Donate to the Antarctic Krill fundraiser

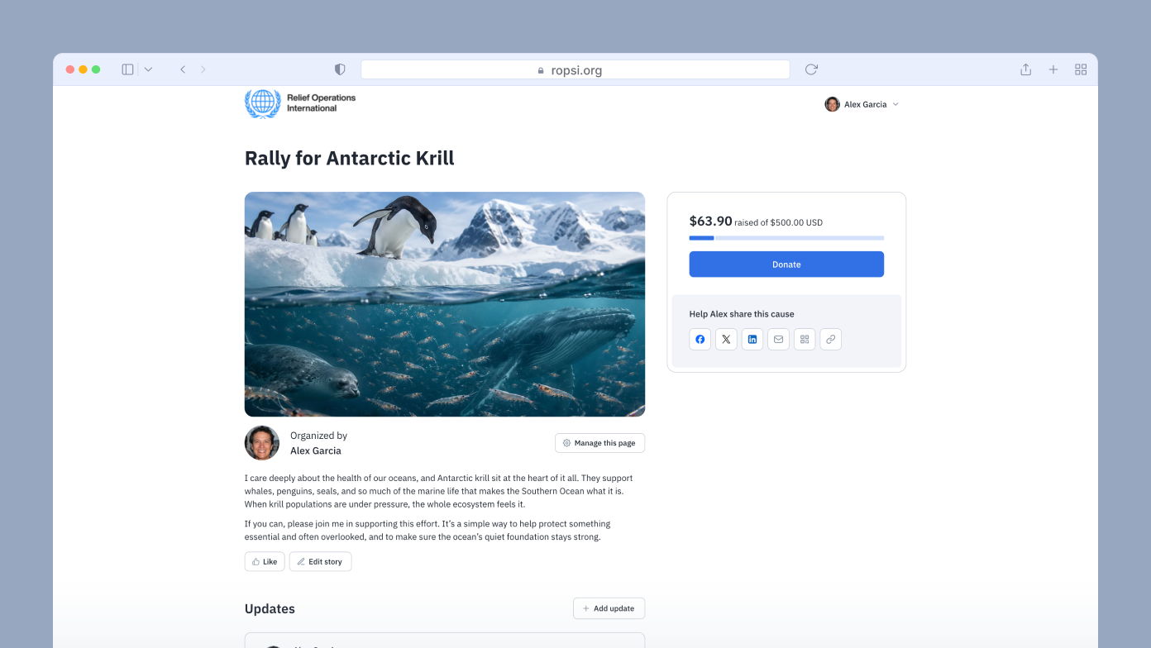(x=786, y=264)
